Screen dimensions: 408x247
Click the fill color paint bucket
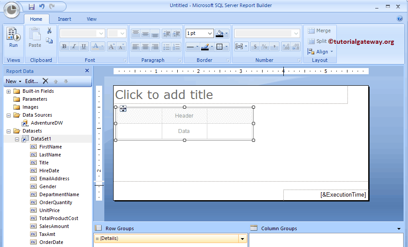[220, 33]
